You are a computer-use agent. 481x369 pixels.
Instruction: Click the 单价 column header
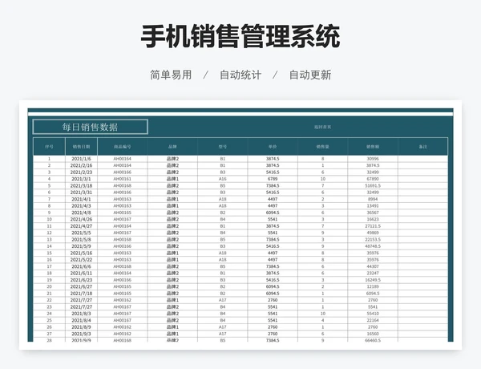[273, 147]
